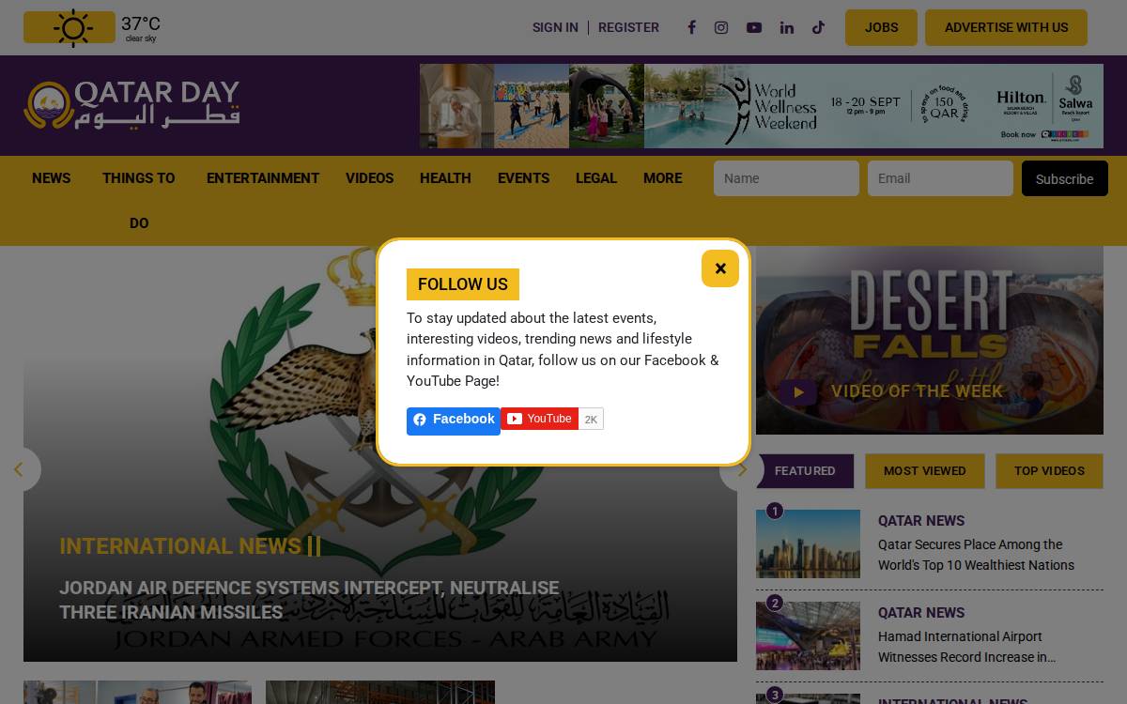This screenshot has width=1127, height=704.
Task: Close the Follow Us popup
Action: 720,268
